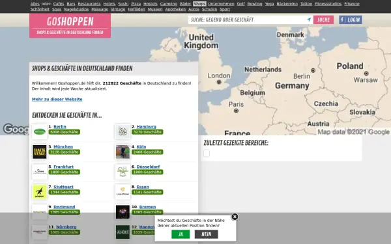Open the Mehr zu dieser Website link
This screenshot has height=244, width=391.
(57, 99)
